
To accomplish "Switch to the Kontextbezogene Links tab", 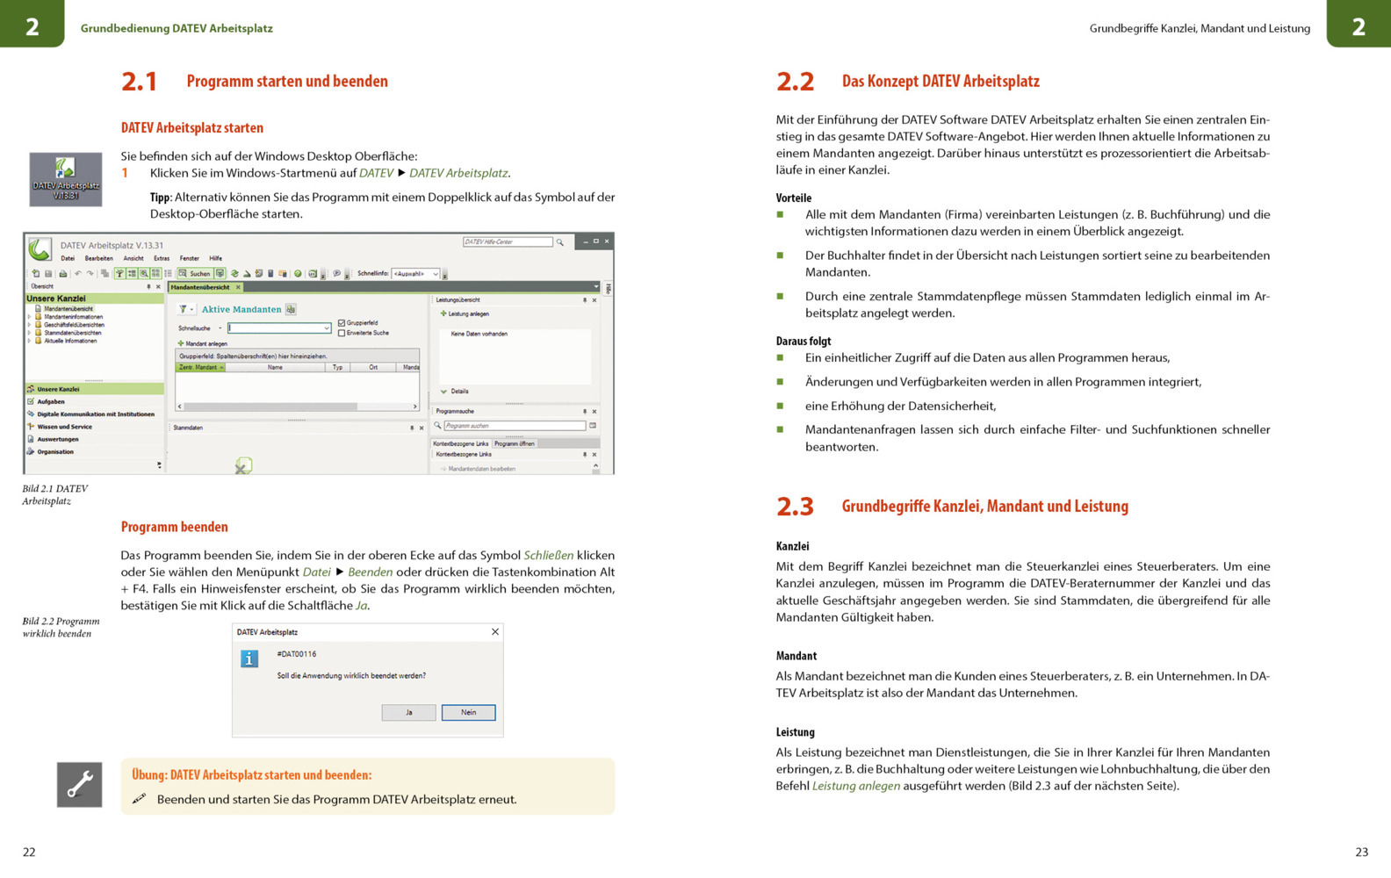I will click(461, 444).
